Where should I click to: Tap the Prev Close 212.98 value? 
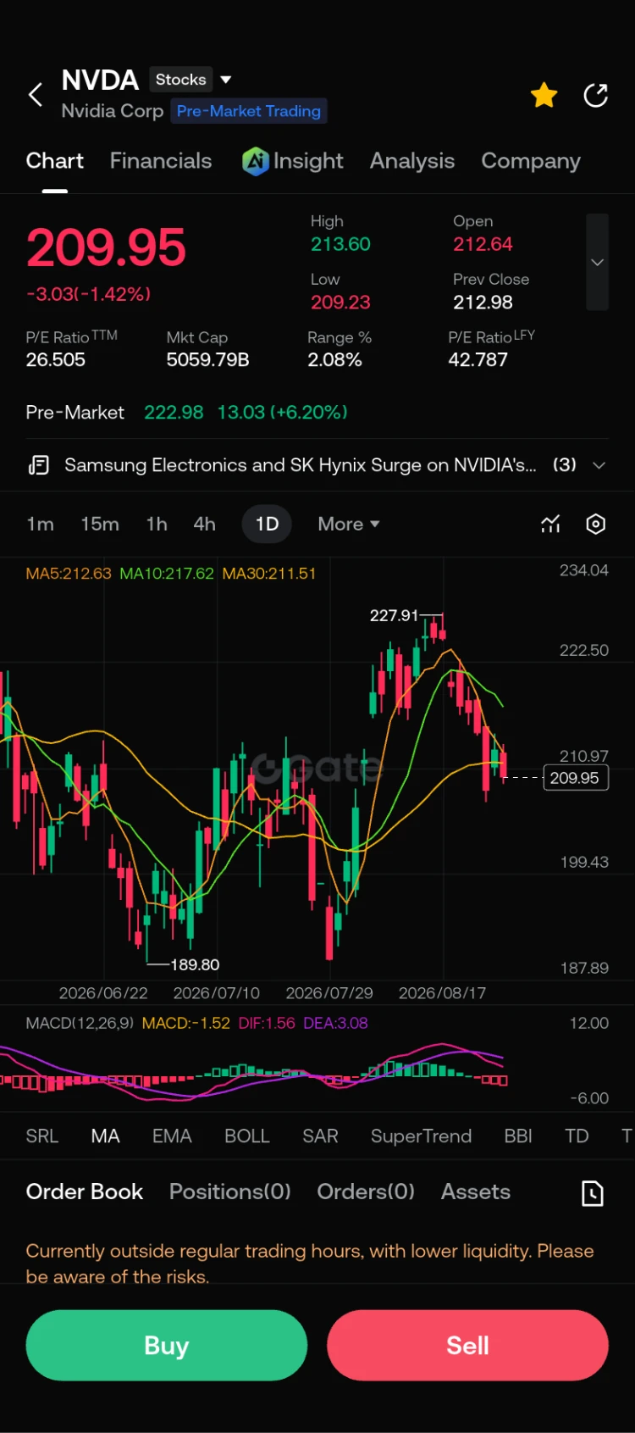coord(483,303)
